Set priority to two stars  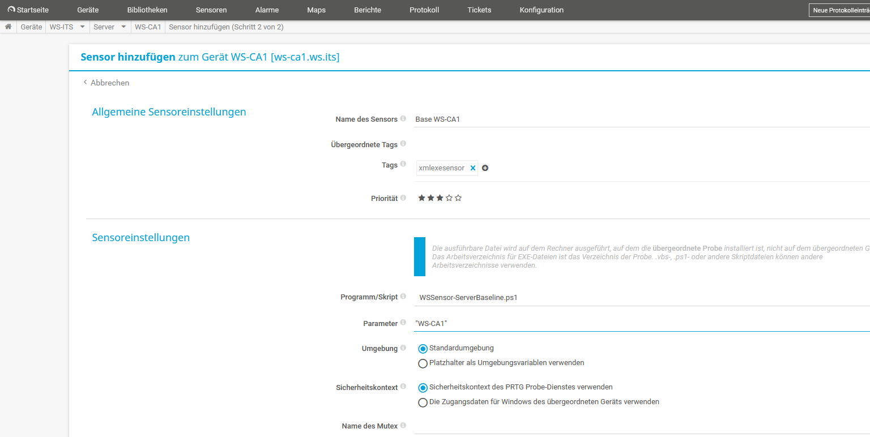(430, 198)
